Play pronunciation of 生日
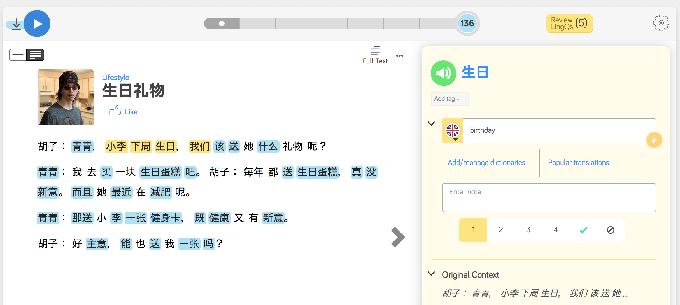This screenshot has height=305, width=680. tap(443, 73)
